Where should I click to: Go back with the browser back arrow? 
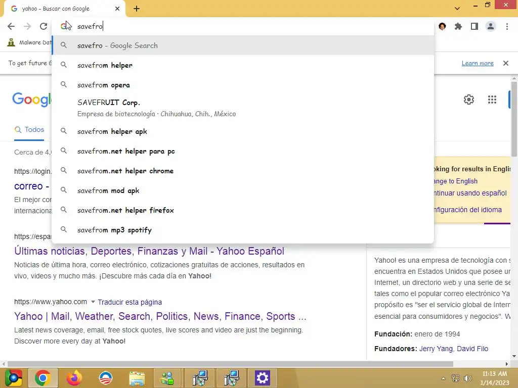tap(11, 26)
